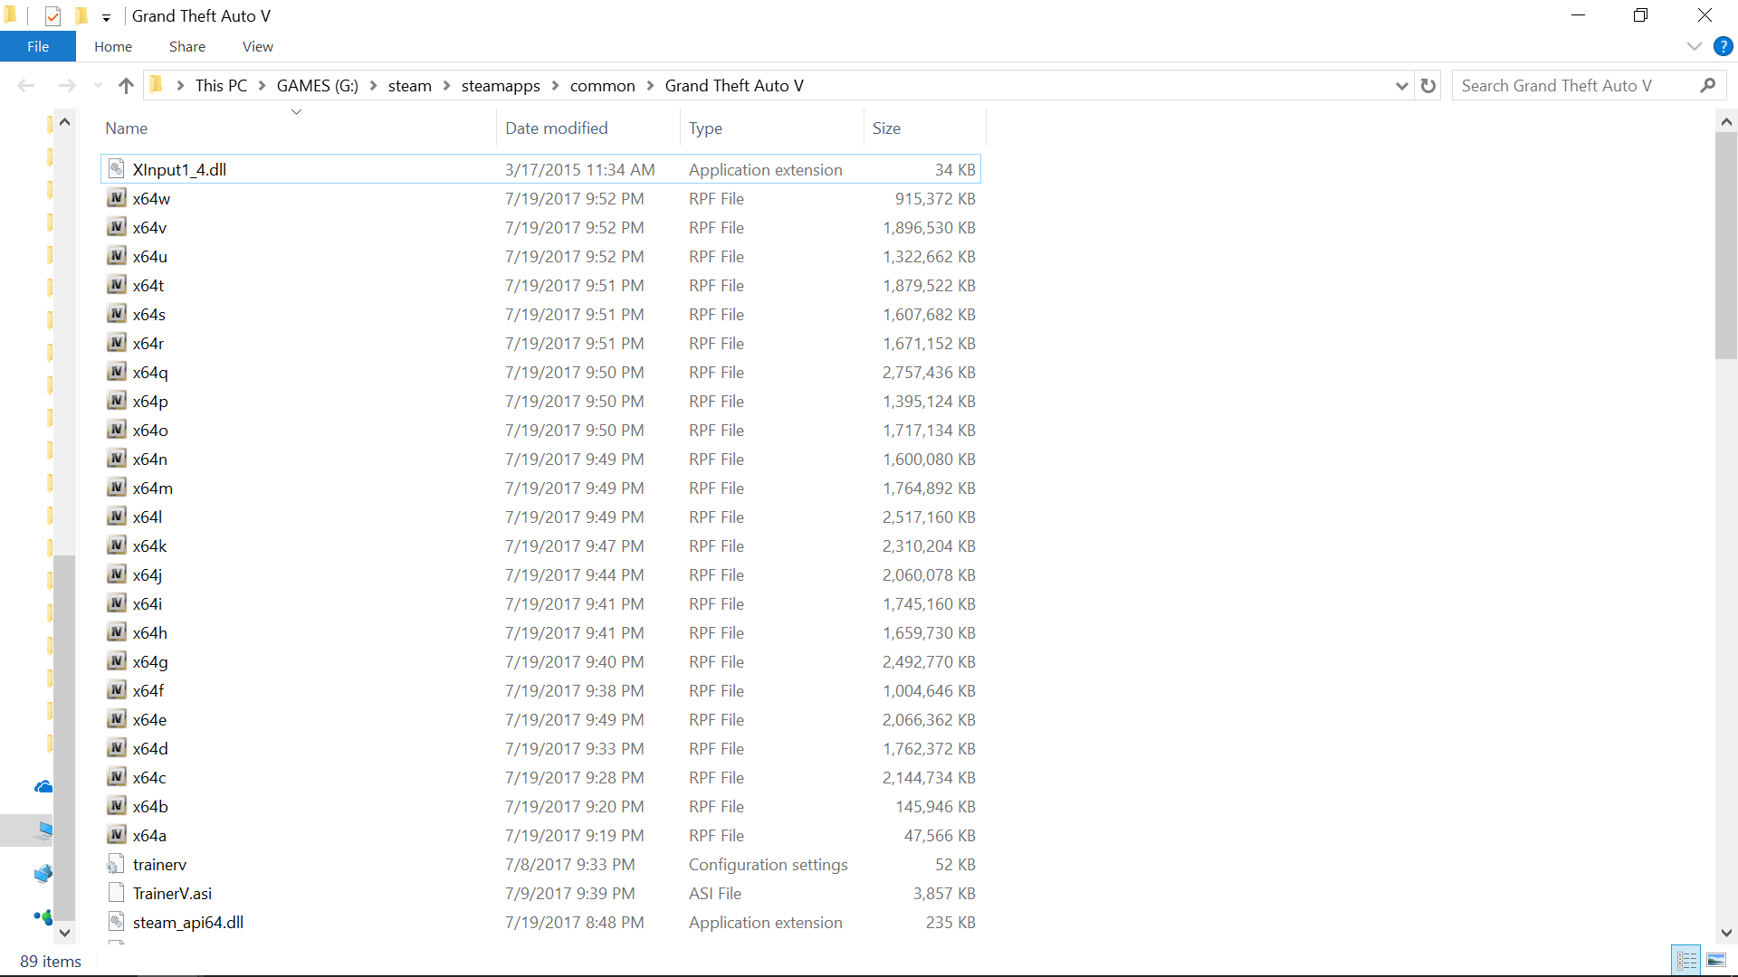This screenshot has width=1738, height=977.
Task: Navigate to steamapps in breadcrumb path
Action: point(500,86)
